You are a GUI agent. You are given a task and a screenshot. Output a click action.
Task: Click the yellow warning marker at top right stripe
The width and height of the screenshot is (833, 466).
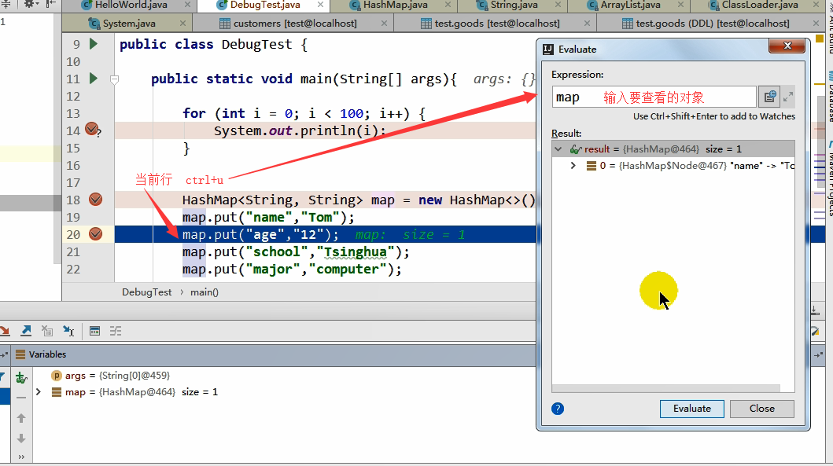(819, 39)
